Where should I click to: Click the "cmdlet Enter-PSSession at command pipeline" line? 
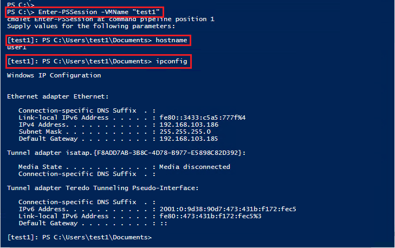tap(111, 19)
